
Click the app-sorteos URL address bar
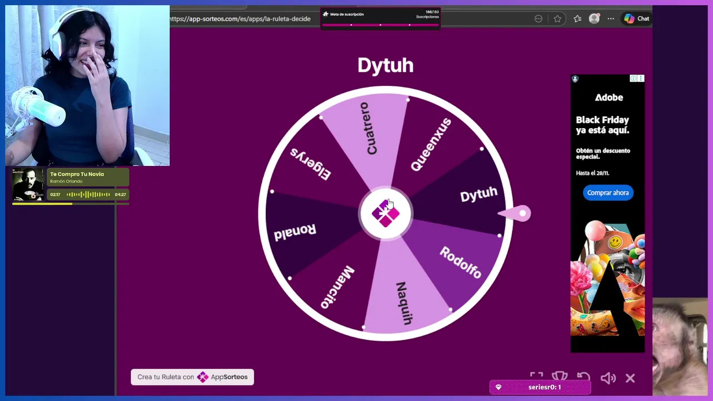pyautogui.click(x=240, y=18)
